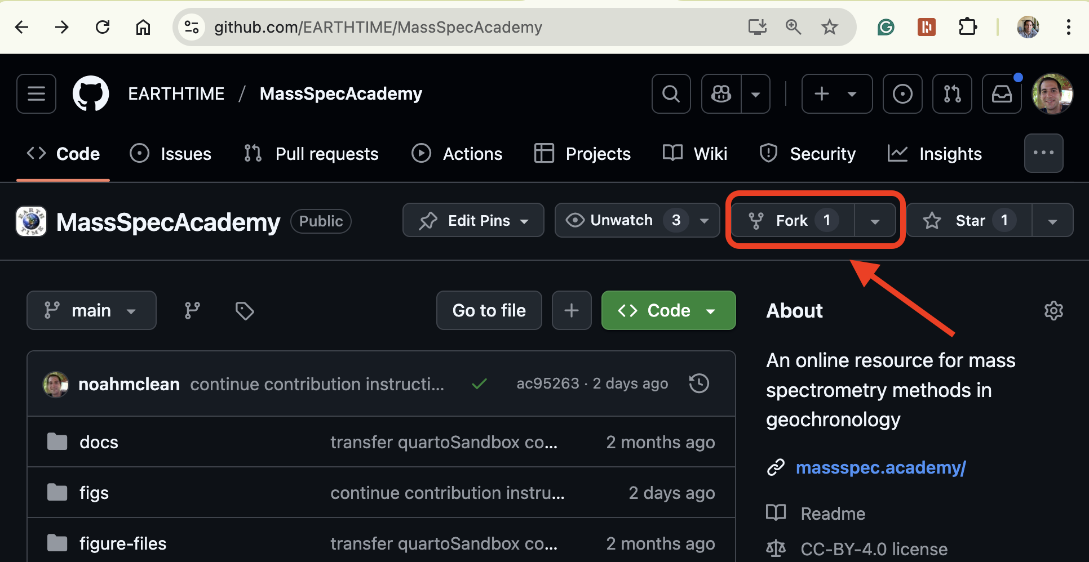Open the Security tab
Screen dimensions: 1089x562
(x=807, y=154)
